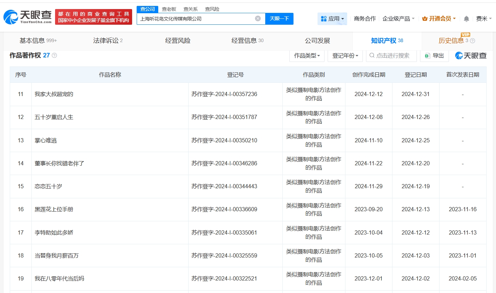
Task: Click the TianYanCha logo icon
Action: pyautogui.click(x=11, y=17)
